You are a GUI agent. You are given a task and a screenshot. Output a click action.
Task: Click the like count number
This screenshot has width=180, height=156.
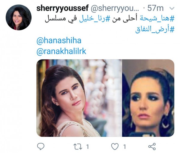[124, 147]
